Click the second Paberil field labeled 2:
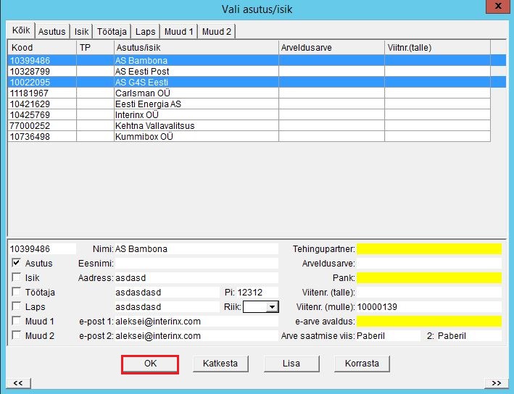Screen dimensions: 514x394 coord(469,336)
